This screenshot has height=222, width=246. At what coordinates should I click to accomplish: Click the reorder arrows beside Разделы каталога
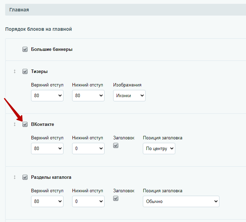coord(14,177)
